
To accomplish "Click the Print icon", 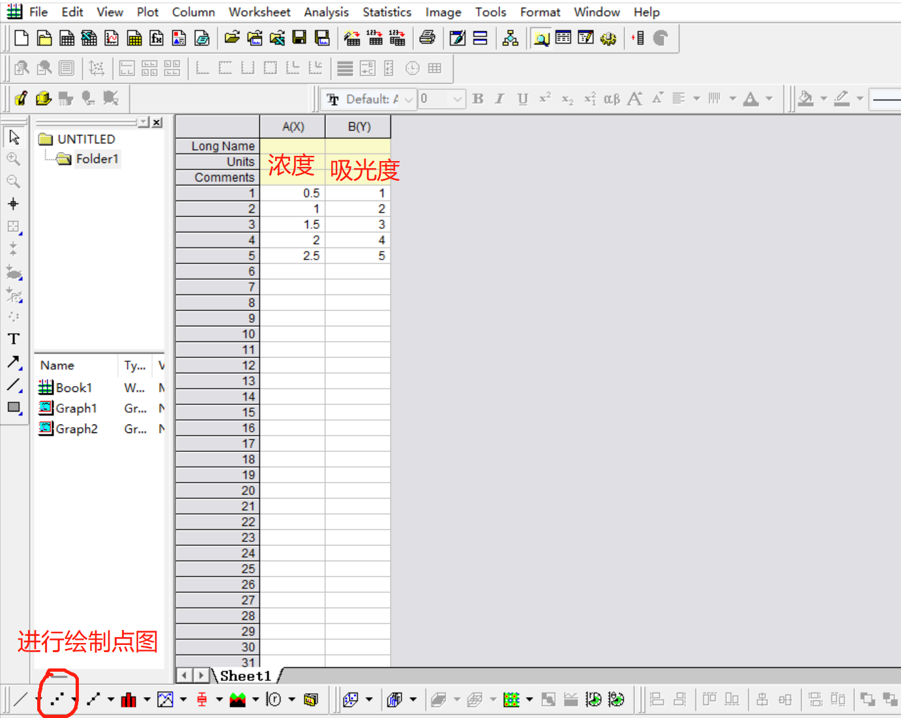I will tap(427, 38).
